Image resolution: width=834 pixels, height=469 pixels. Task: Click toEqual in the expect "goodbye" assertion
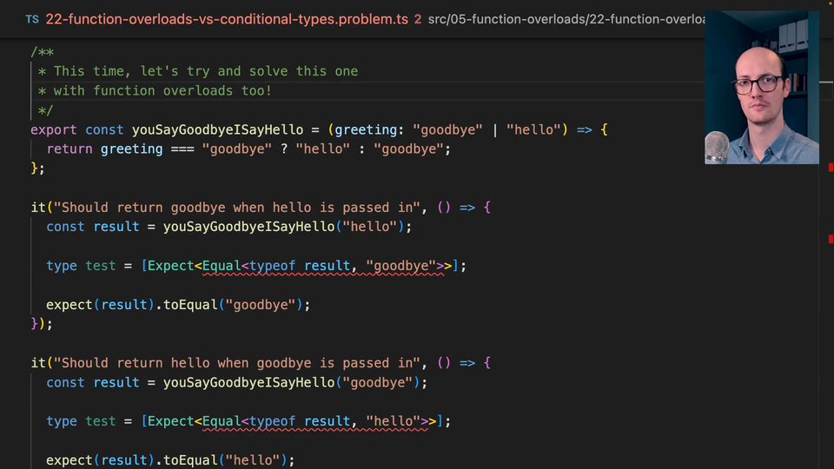(191, 305)
